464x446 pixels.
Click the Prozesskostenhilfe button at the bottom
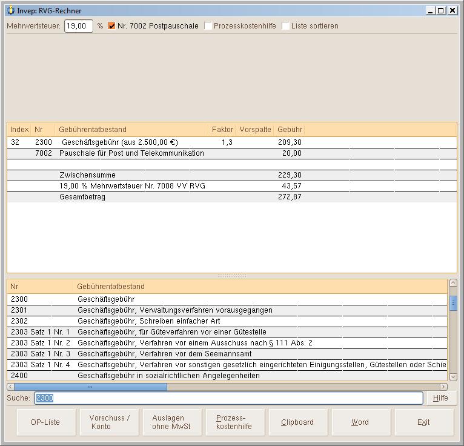point(236,422)
